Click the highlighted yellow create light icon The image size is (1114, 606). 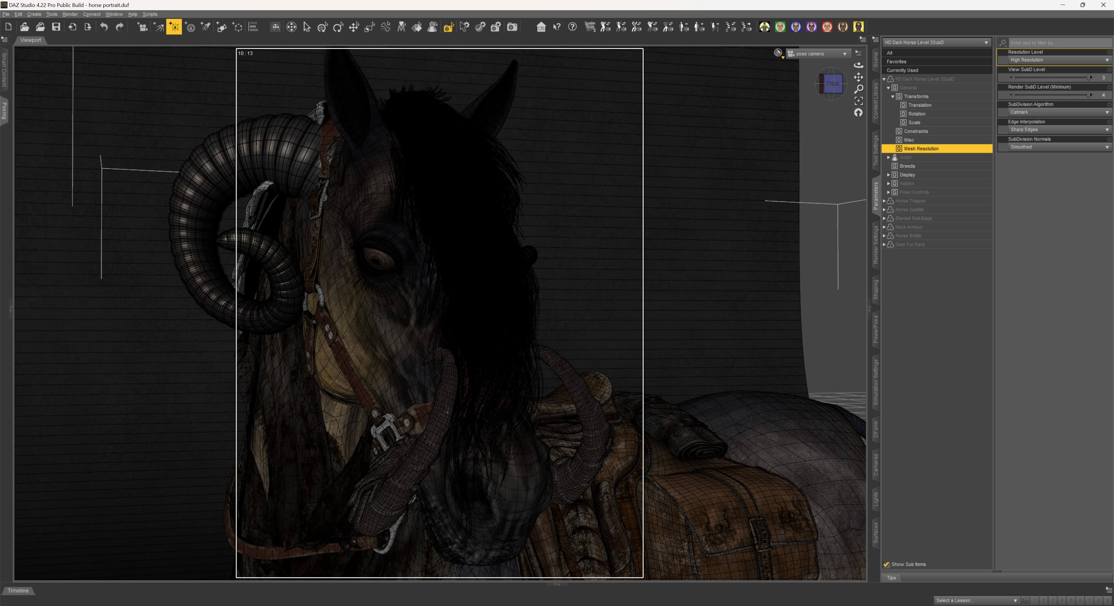[x=174, y=27]
